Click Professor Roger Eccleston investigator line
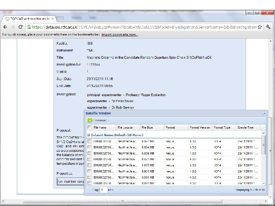The image size is (275, 206). [x=126, y=95]
